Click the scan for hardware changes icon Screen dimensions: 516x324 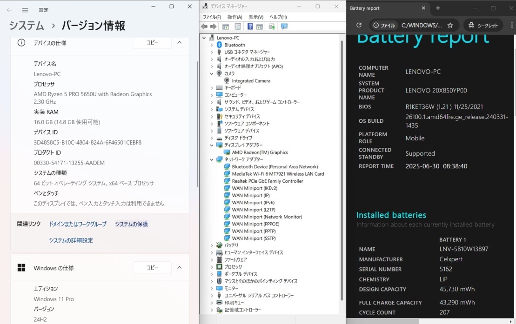[284, 26]
